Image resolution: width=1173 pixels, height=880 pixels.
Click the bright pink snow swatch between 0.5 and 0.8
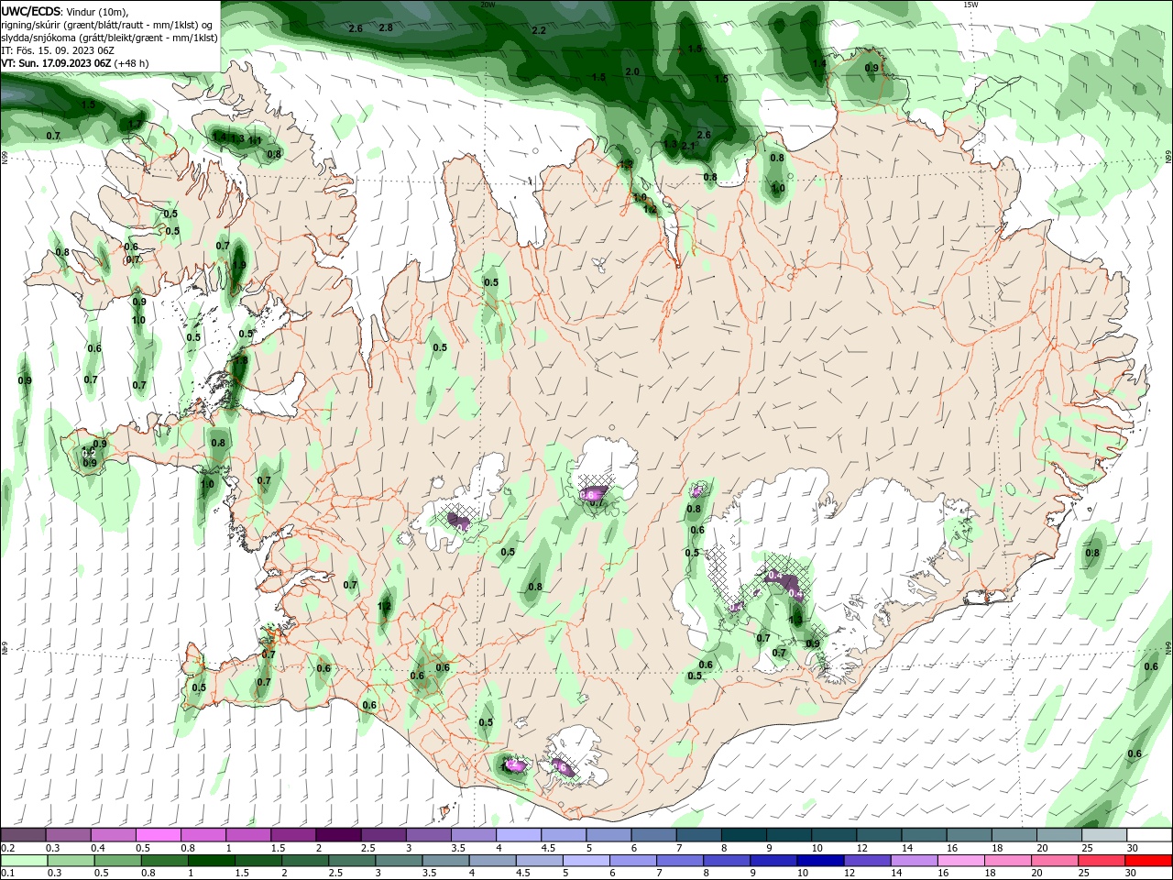click(158, 835)
